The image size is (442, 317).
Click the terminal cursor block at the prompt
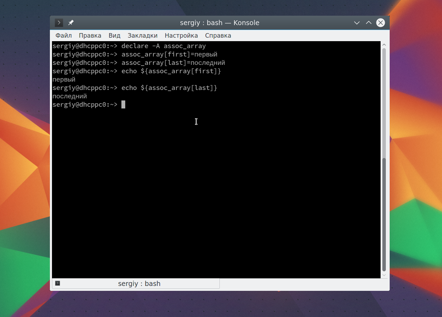(x=123, y=105)
